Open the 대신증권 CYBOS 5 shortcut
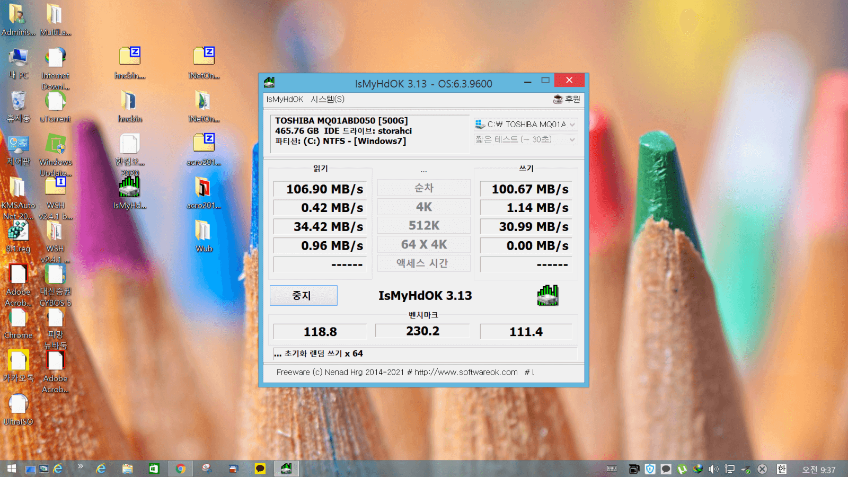Screen dimensions: 848x477 55,285
